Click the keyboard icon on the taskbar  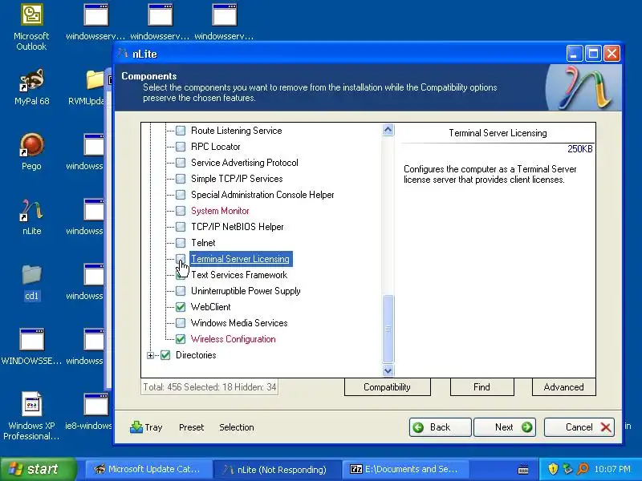pyautogui.click(x=523, y=470)
